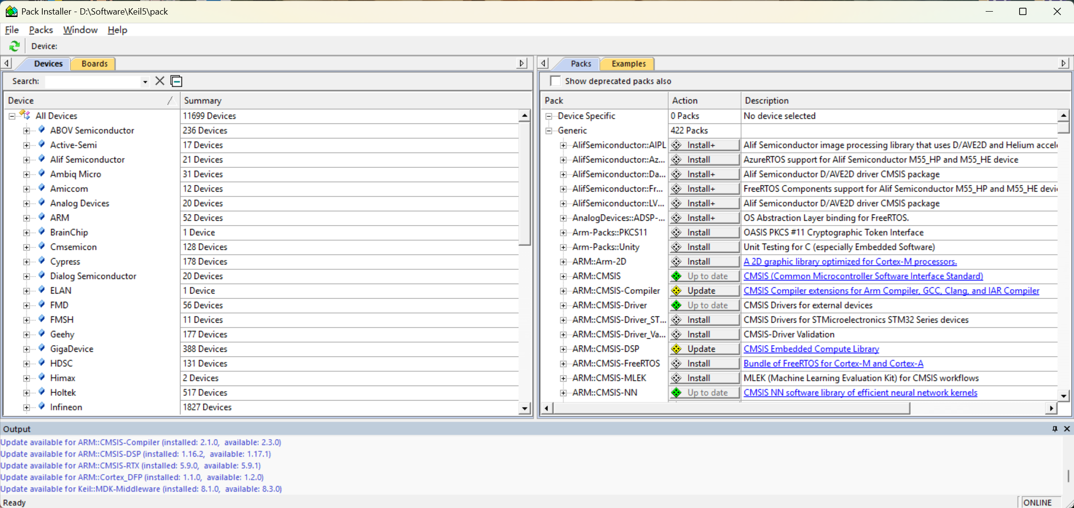Open the CMSIS Embedded Compute Library link
Image resolution: width=1074 pixels, height=508 pixels.
click(811, 349)
